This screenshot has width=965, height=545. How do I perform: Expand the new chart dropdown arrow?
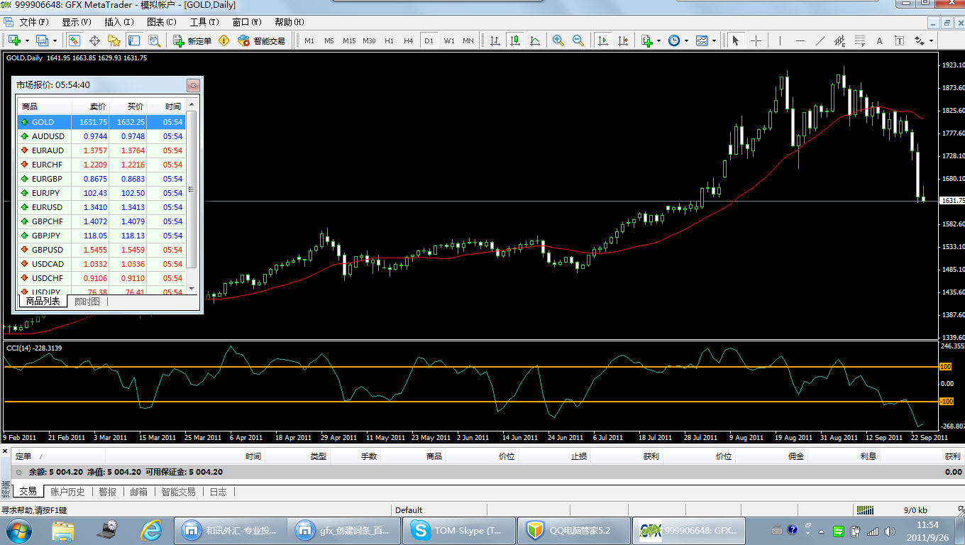(x=27, y=40)
